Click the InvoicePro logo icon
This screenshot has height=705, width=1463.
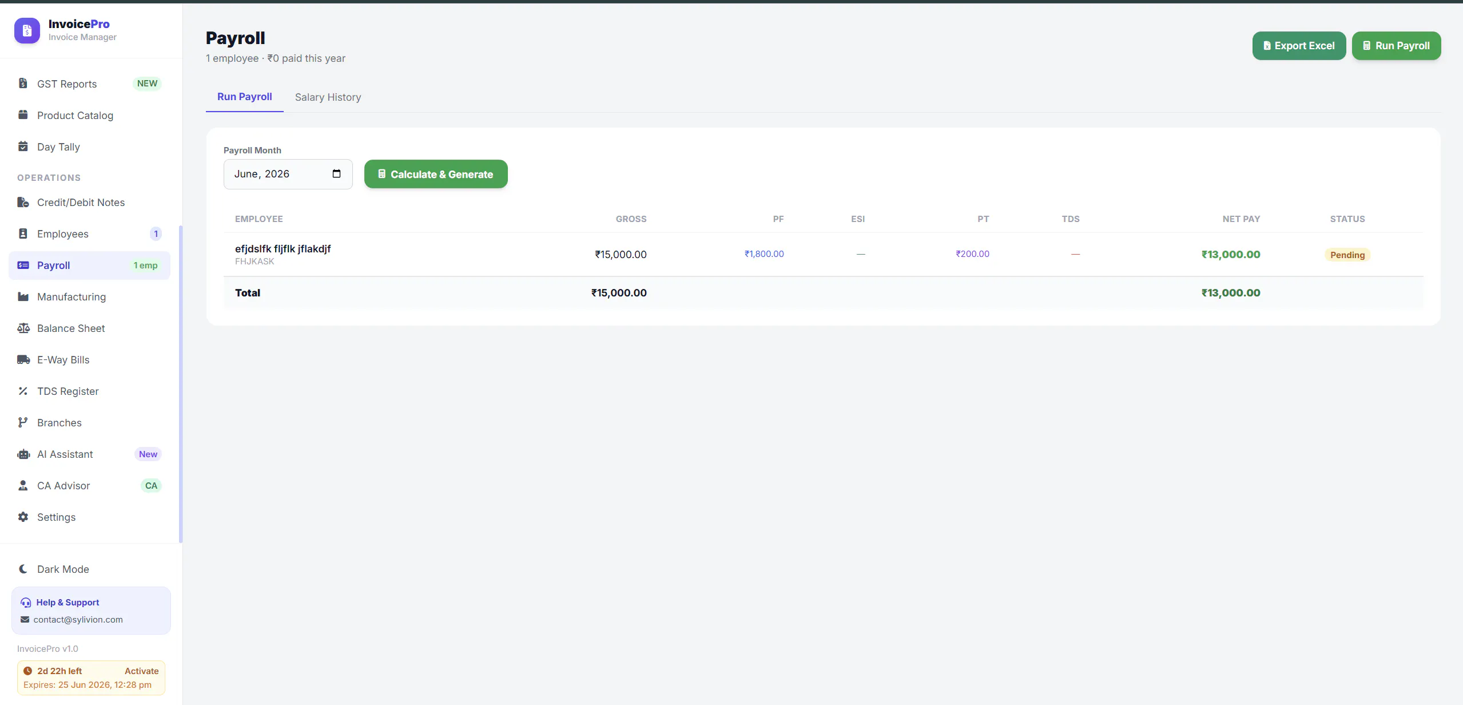(27, 30)
